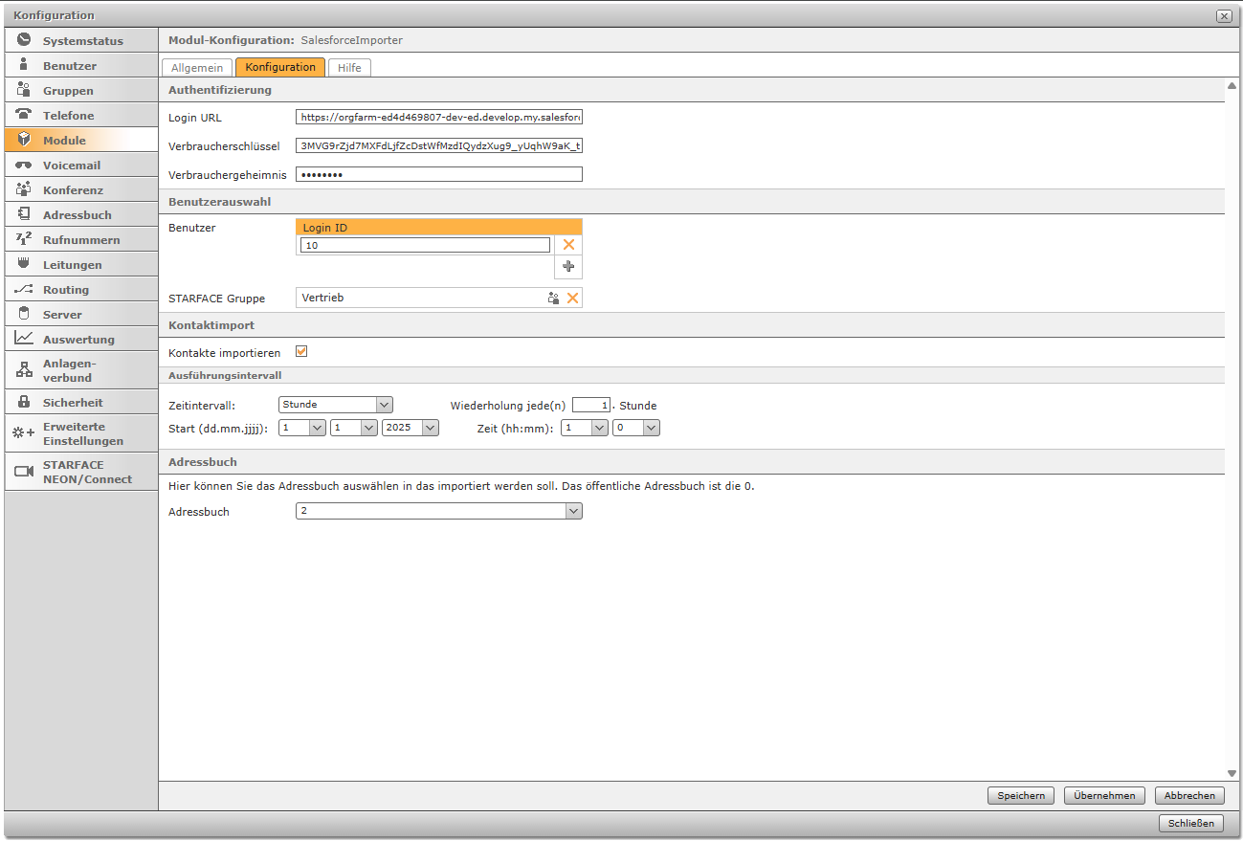Click the Speichern button
Image resolution: width=1243 pixels, height=841 pixels.
[x=1021, y=796]
